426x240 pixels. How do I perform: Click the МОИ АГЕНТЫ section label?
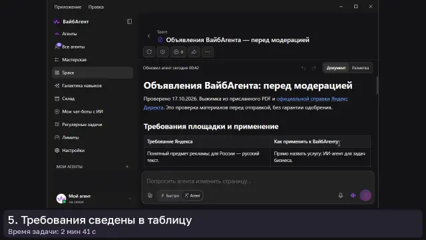(69, 167)
